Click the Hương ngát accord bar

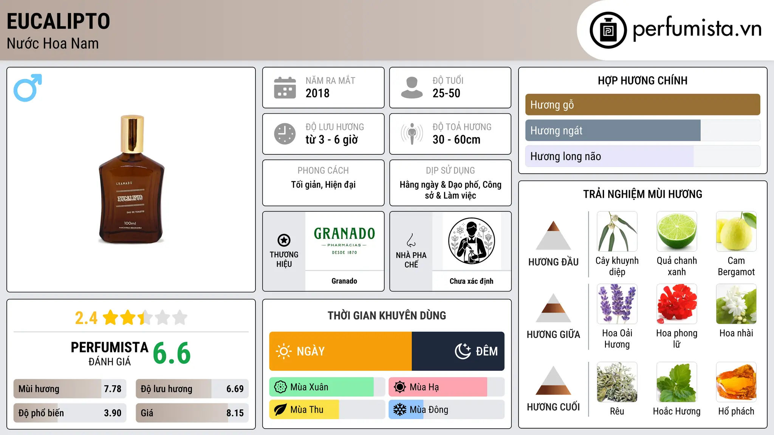pos(642,130)
